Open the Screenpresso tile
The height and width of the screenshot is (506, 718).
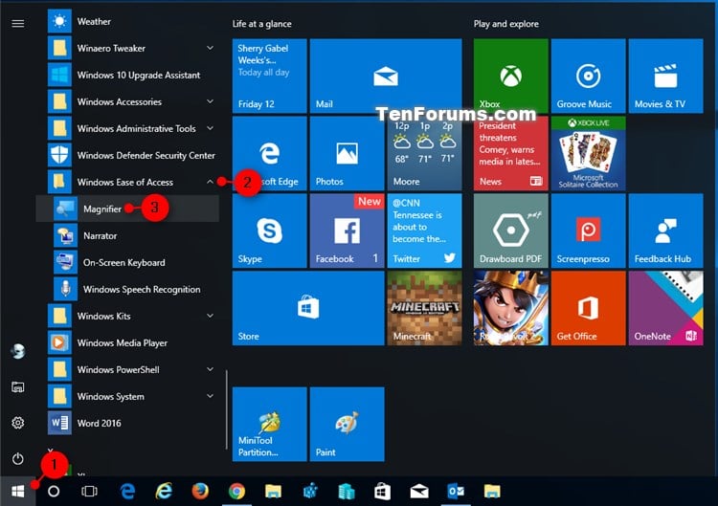point(588,231)
